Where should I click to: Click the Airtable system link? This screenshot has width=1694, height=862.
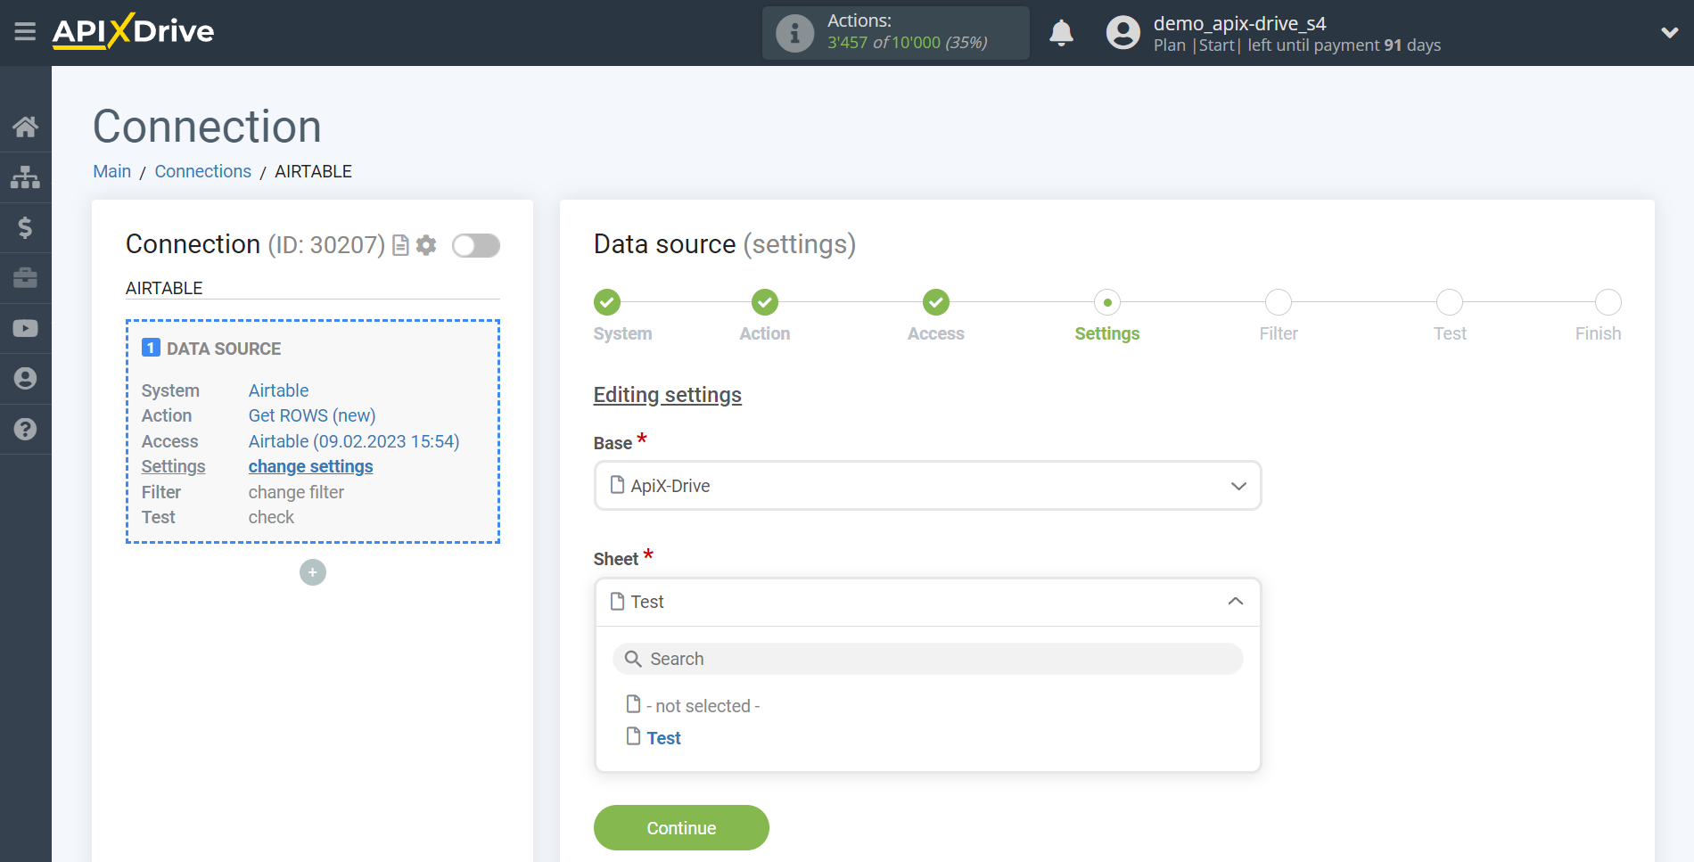pyautogui.click(x=278, y=390)
